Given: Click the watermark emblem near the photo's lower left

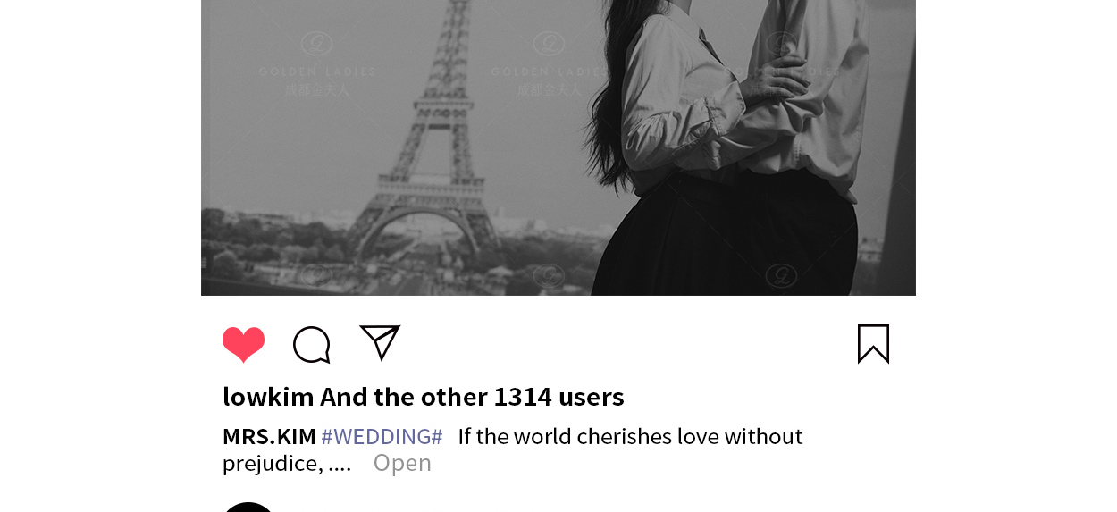Looking at the screenshot, I should click(317, 274).
